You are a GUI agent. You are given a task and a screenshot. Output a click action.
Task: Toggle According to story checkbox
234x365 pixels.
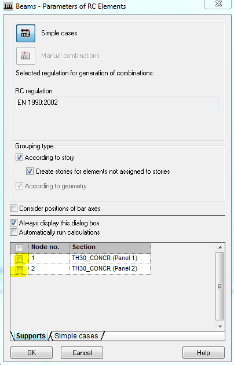tap(19, 158)
